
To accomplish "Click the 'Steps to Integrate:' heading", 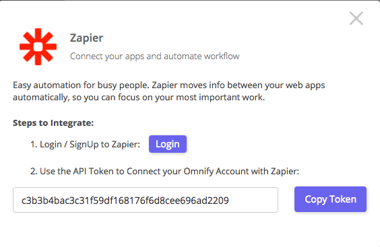I will coord(53,123).
